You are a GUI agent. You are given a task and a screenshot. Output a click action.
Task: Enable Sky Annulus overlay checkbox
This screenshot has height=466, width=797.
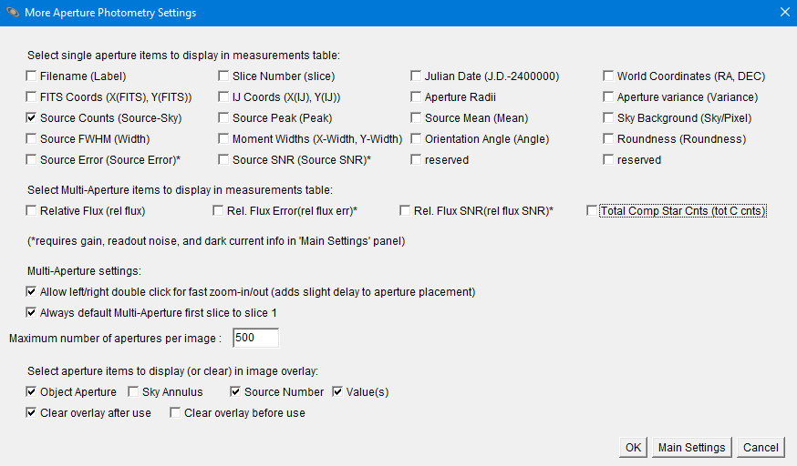click(x=134, y=392)
